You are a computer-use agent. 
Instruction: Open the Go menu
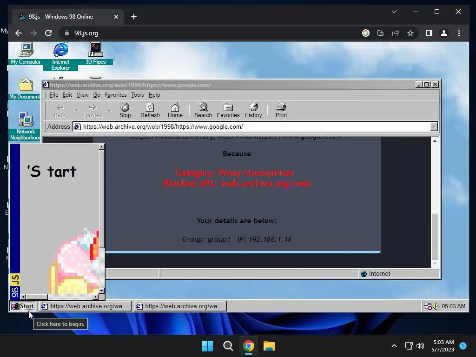click(x=97, y=95)
